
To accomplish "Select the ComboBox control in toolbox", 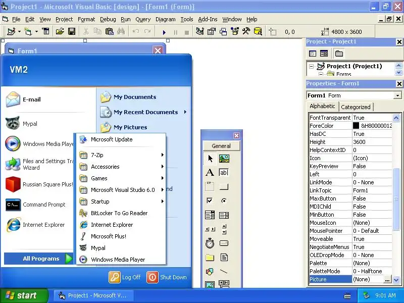I will click(x=210, y=215).
